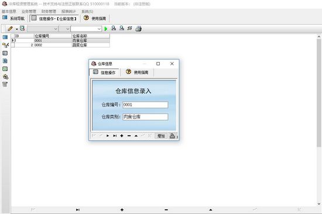The image size is (322, 214).
Task: Click the tools icon in the left sidebar
Action: coord(5,77)
